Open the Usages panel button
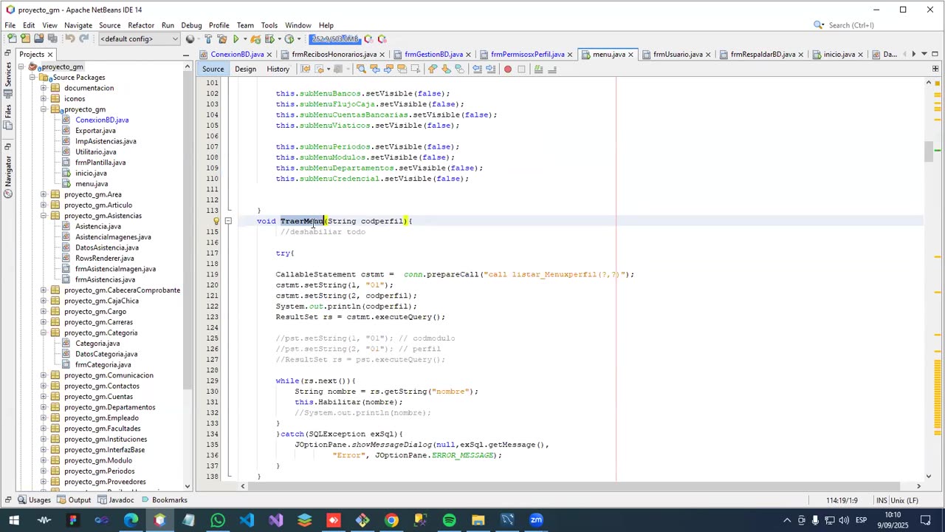The width and height of the screenshot is (945, 532). pyautogui.click(x=35, y=500)
